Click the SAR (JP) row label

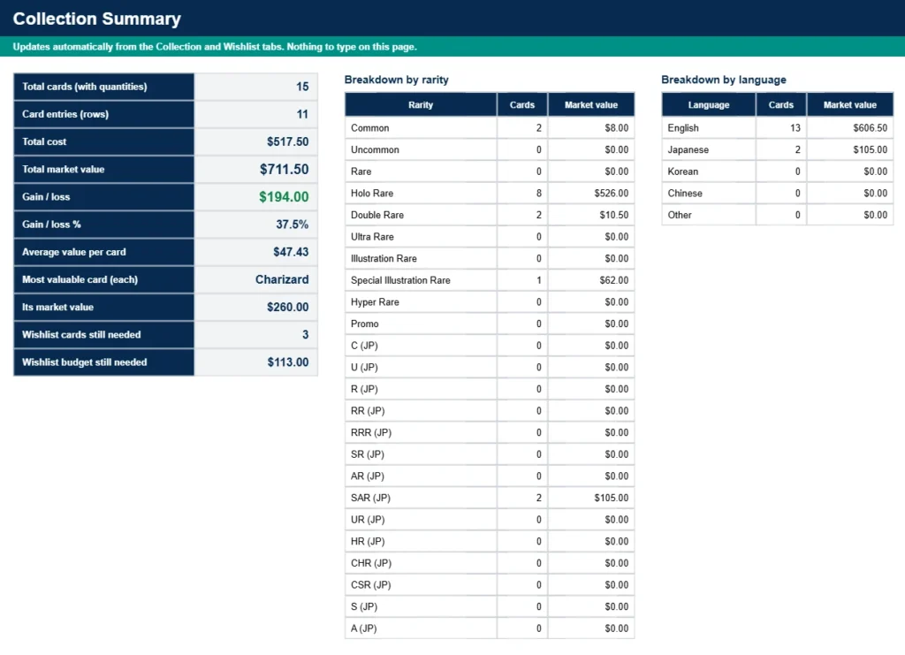[x=370, y=498]
